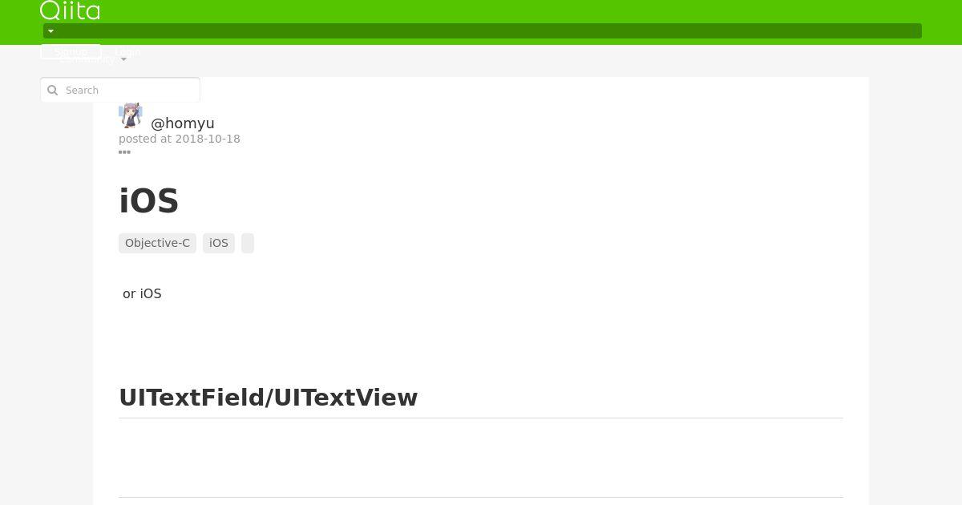Click the 'or iOS' paragraph text
The height and width of the screenshot is (505, 962).
pos(142,293)
